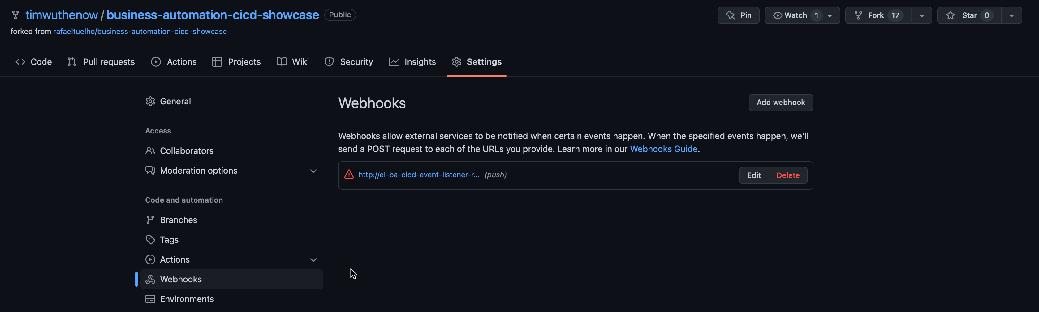Click the comment icon beside Moderation options
This screenshot has width=1039, height=312.
click(x=150, y=171)
